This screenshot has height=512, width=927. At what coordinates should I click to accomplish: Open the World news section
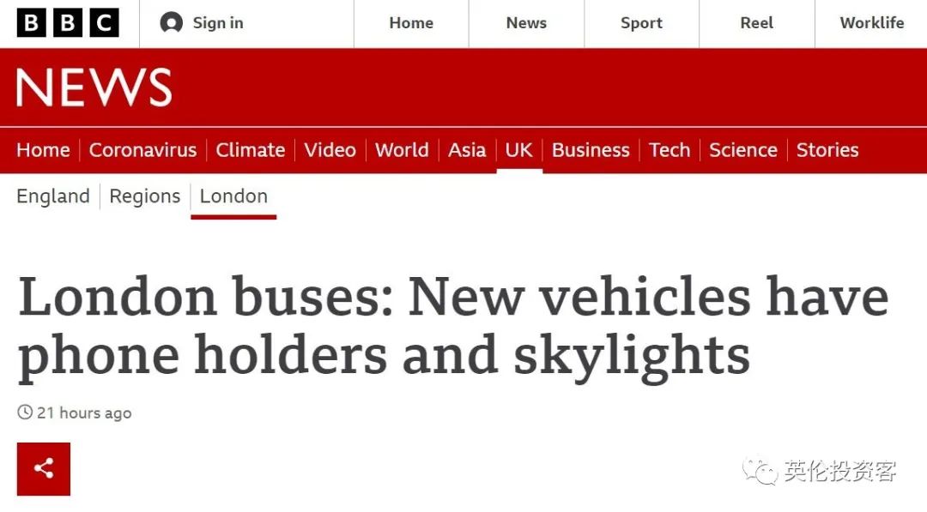(x=402, y=150)
